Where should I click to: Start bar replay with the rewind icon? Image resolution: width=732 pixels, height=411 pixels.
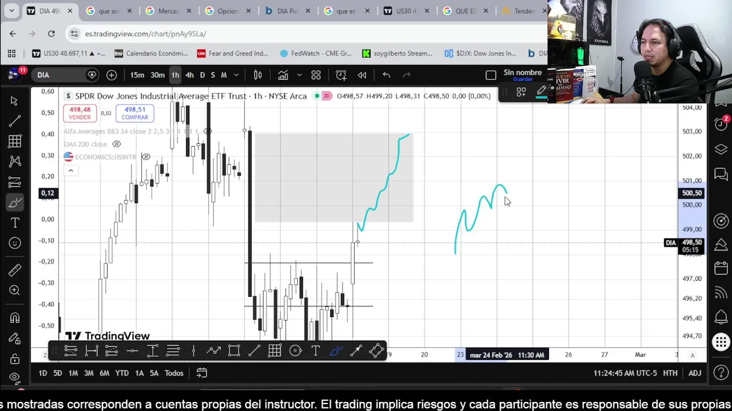tap(362, 75)
